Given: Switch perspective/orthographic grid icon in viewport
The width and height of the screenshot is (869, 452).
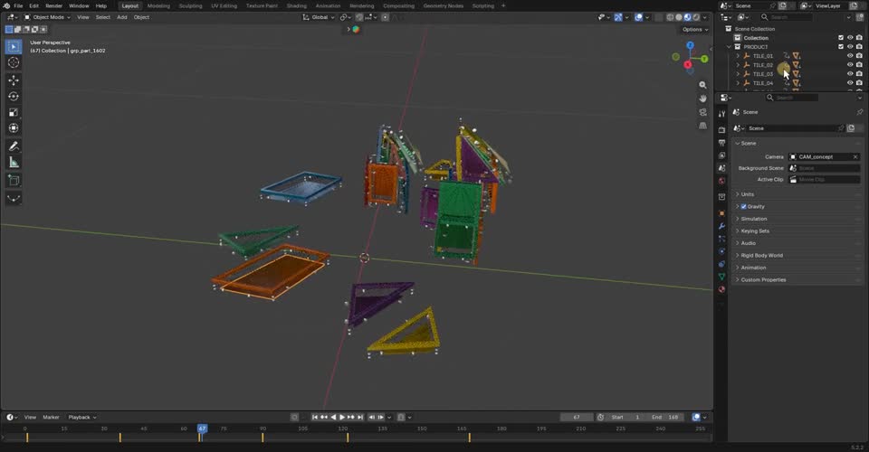Looking at the screenshot, I should click(x=702, y=126).
